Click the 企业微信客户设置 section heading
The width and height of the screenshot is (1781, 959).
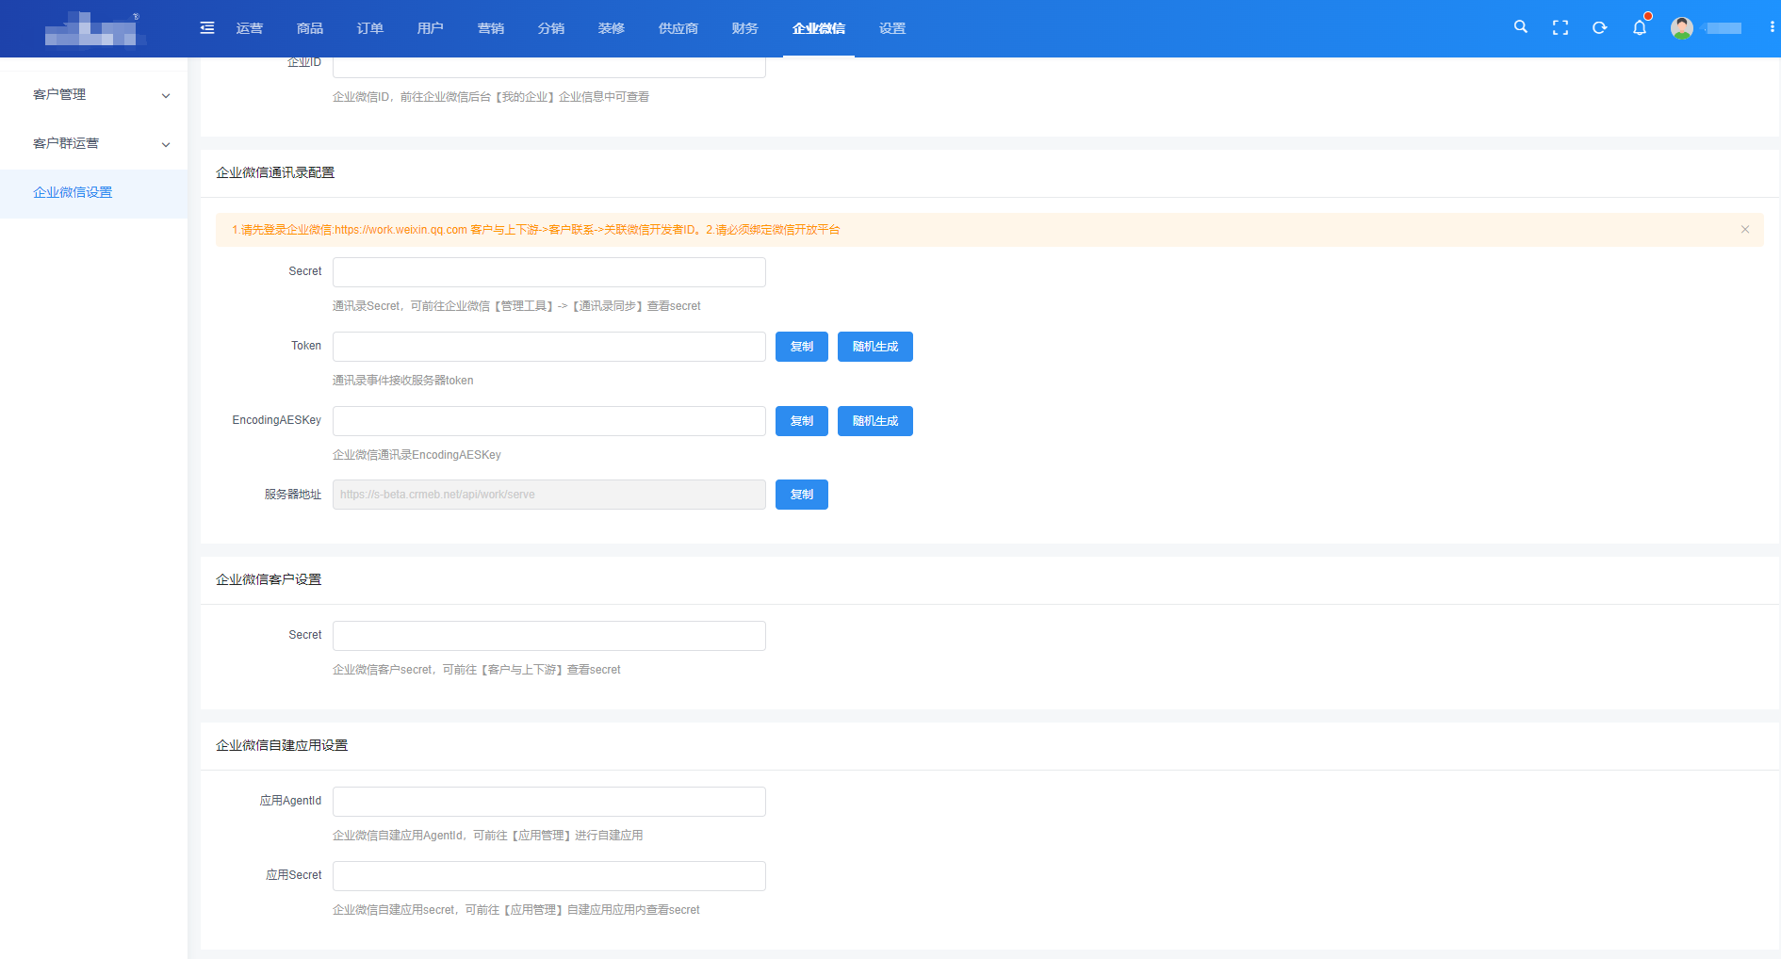tap(269, 579)
